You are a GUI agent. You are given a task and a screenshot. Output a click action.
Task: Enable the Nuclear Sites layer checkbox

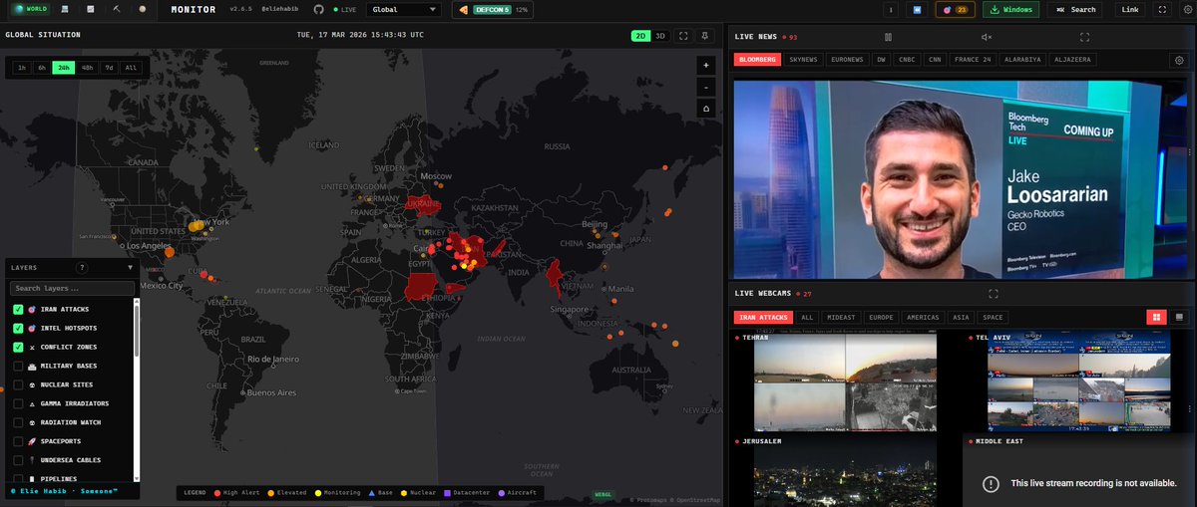coord(18,384)
